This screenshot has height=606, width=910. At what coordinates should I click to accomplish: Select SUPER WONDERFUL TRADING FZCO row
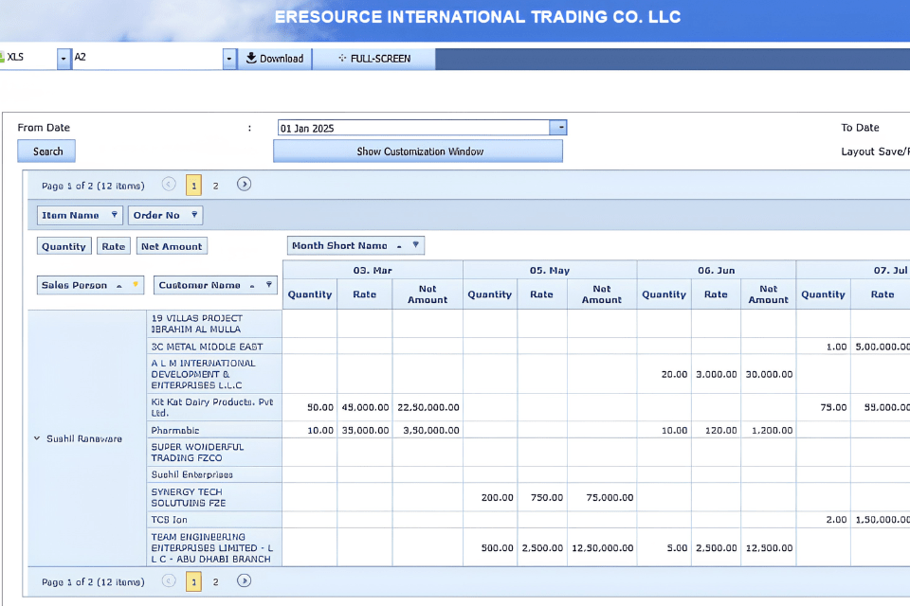click(x=214, y=453)
